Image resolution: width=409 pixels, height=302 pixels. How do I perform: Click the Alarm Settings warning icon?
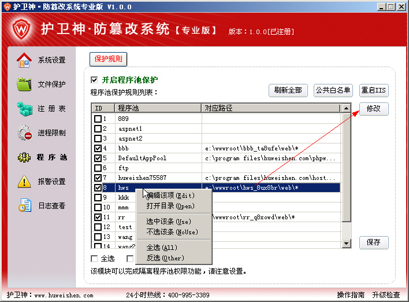[24, 182]
